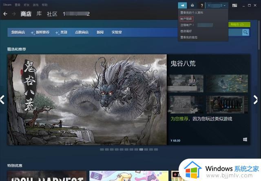This screenshot has height=181, width=261.
Task: Open the Iron Harvest special offer card
Action: pyautogui.click(x=47, y=176)
